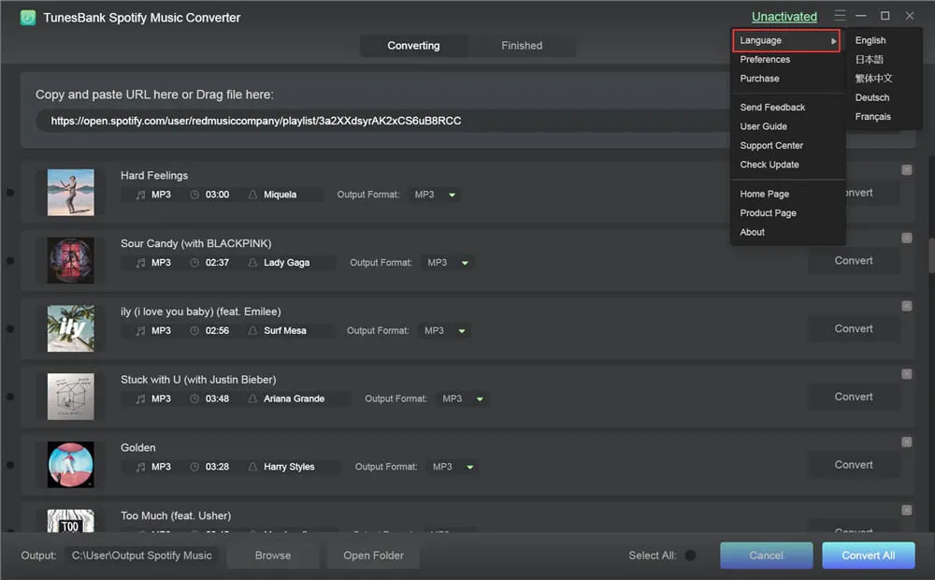935x580 pixels.
Task: Toggle the Select All radio button
Action: pos(691,556)
